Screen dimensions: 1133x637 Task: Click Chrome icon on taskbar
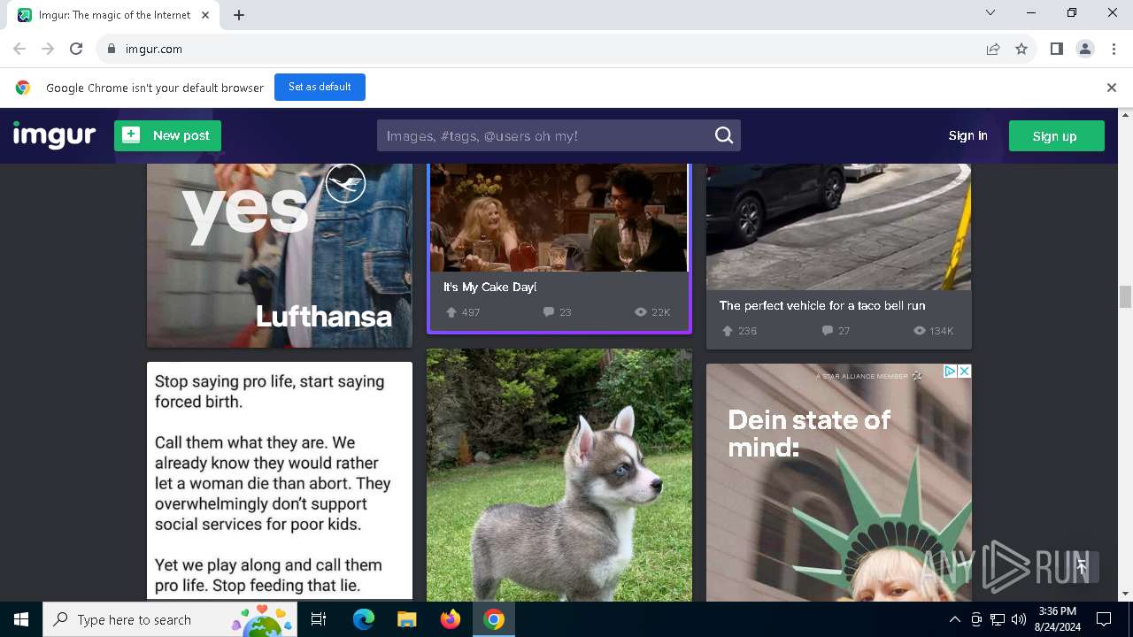494,619
